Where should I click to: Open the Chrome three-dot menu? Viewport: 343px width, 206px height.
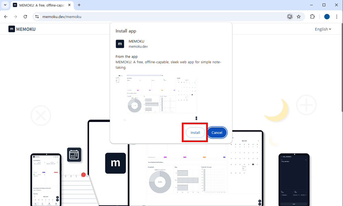[336, 16]
